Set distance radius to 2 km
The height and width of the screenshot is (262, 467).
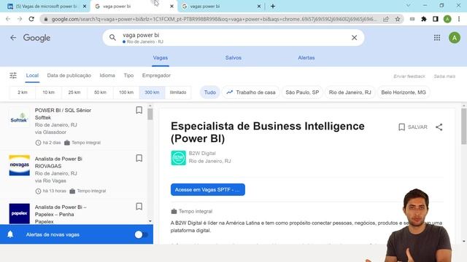[x=23, y=92]
